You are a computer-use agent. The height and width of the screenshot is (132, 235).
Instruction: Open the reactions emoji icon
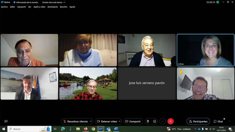(x=155, y=121)
